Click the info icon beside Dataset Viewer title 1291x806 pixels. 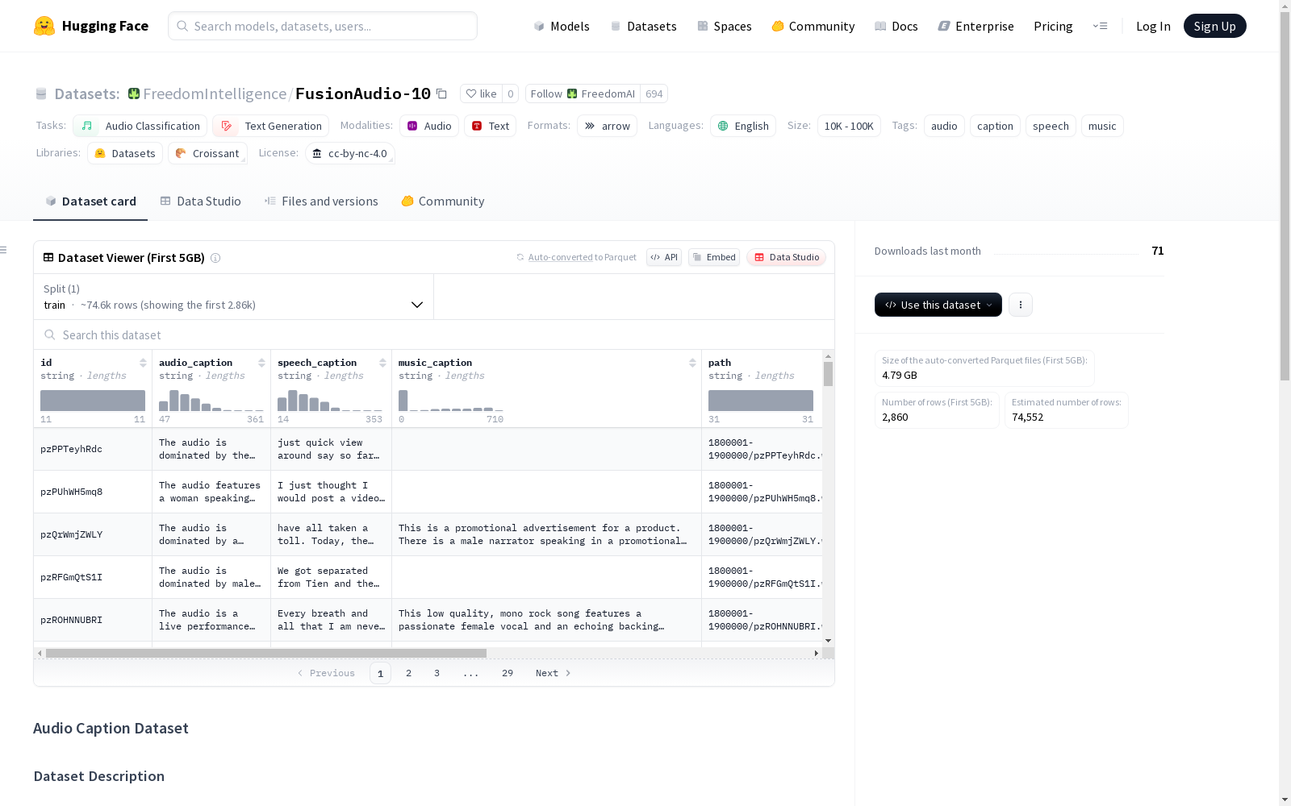coord(215,258)
